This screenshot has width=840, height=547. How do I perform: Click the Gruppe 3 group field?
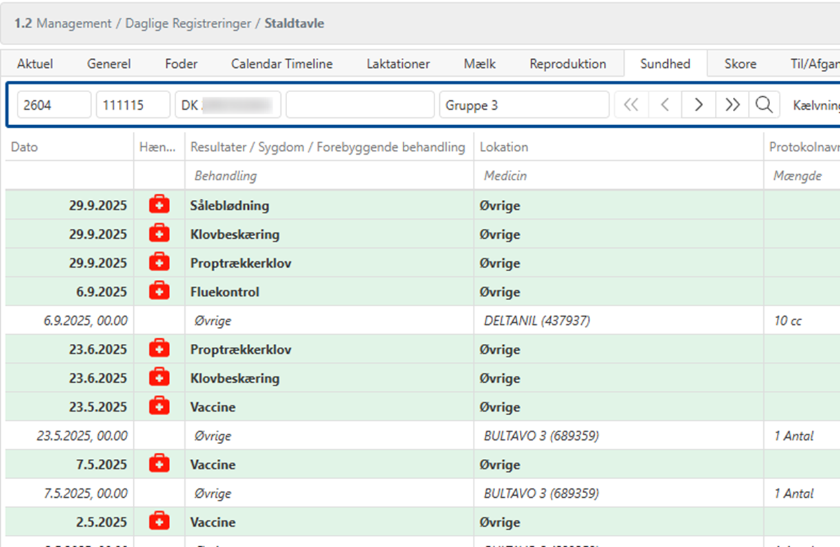coord(523,105)
